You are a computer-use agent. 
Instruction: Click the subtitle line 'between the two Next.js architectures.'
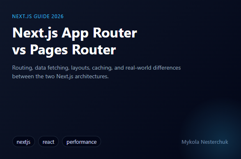pyautogui.click(x=60, y=77)
